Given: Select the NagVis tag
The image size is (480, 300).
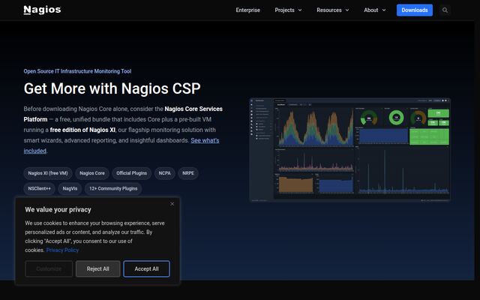Looking at the screenshot, I should (70, 188).
